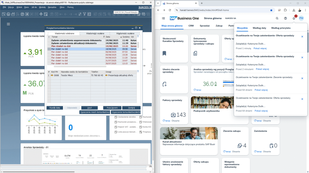Open the Idź do menu

point(34,7)
